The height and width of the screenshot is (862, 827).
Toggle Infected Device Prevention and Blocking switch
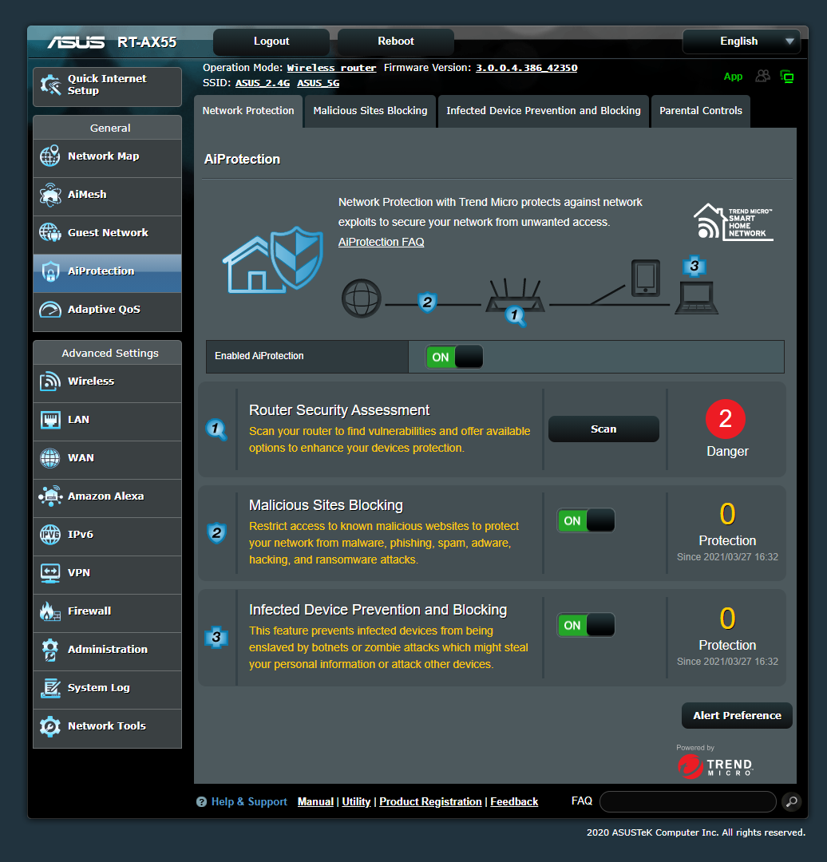586,625
